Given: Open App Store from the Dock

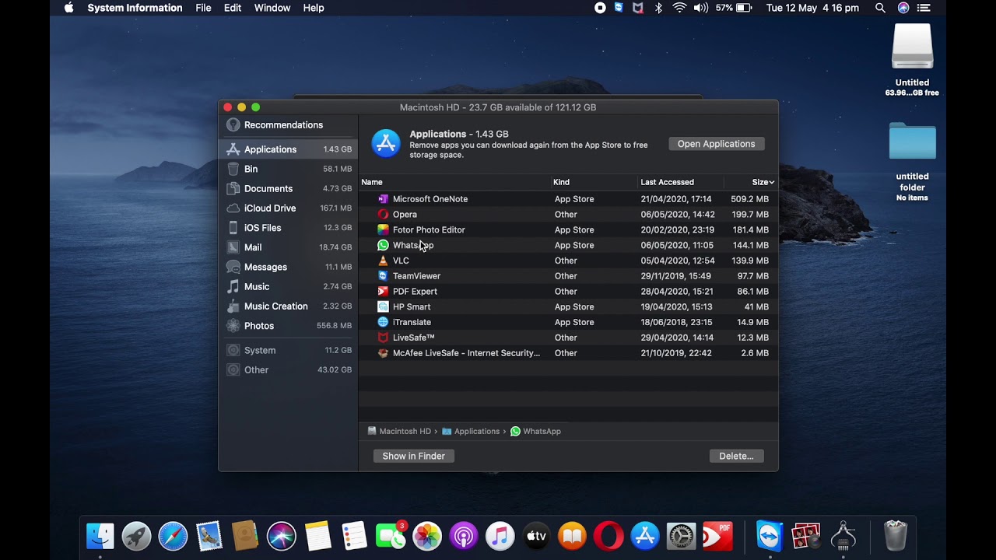Looking at the screenshot, I should tap(645, 536).
